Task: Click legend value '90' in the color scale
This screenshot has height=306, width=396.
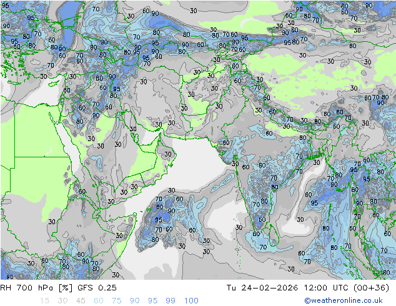Action: (x=134, y=301)
